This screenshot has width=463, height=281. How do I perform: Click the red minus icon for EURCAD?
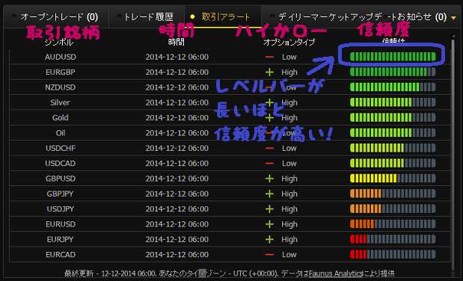coord(269,254)
